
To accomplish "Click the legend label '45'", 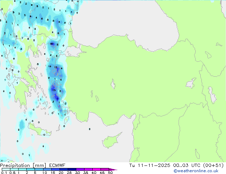I will point(102,173).
